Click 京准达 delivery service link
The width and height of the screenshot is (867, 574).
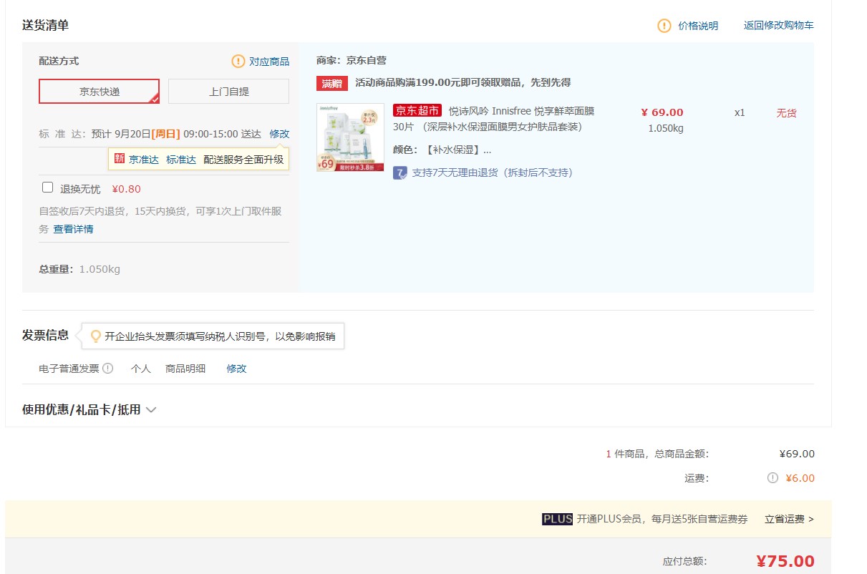click(x=144, y=160)
